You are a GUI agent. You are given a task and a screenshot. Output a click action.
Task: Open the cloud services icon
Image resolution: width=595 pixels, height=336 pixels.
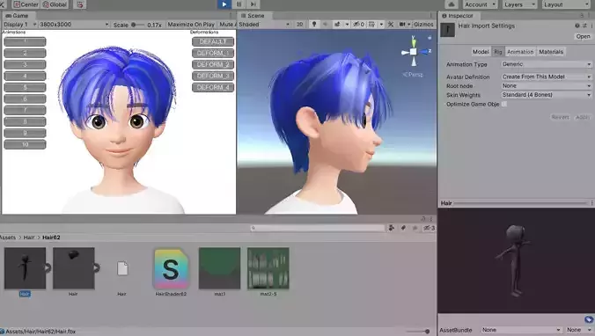pos(452,4)
